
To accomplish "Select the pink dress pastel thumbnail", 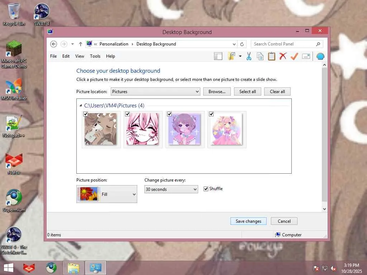I will (x=227, y=129).
